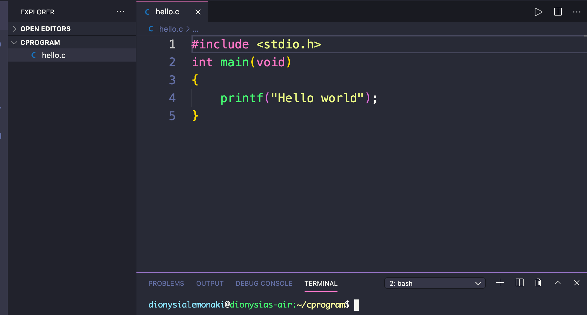Open the Explorer more actions menu
This screenshot has height=315, width=587.
(120, 11)
